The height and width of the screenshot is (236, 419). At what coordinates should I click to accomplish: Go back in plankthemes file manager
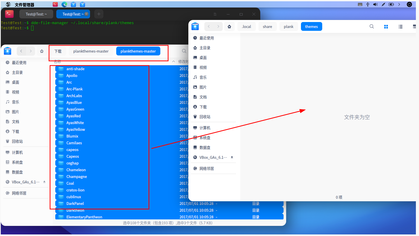tap(21, 51)
